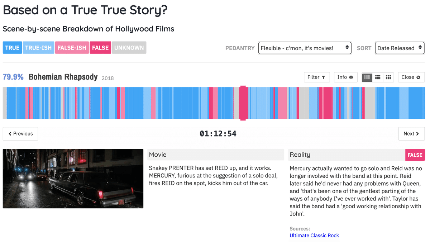Toggle the UNKNOWN category filter

click(x=129, y=48)
